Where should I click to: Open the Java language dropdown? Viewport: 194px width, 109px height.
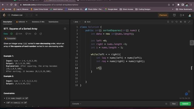(x=77, y=22)
